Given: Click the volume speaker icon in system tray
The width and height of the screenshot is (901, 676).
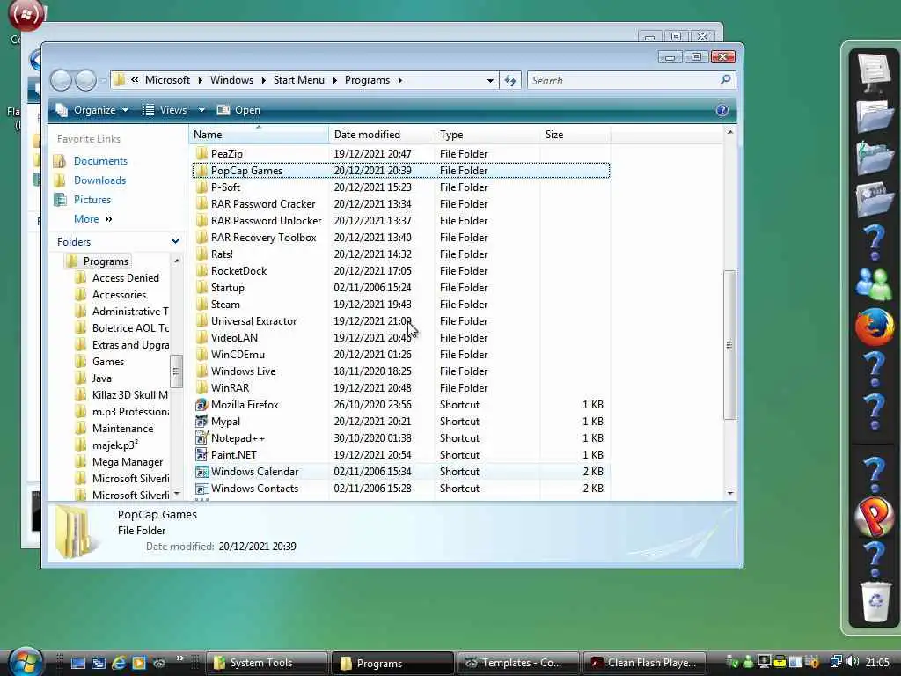Looking at the screenshot, I should pyautogui.click(x=853, y=662).
